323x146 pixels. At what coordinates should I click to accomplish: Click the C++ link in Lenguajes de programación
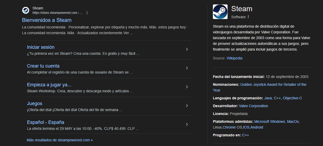point(277,98)
